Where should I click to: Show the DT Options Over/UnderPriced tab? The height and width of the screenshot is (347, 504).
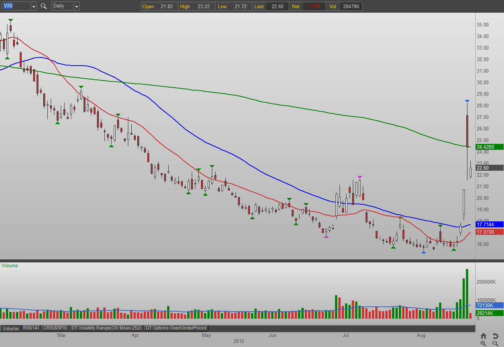(x=176, y=328)
